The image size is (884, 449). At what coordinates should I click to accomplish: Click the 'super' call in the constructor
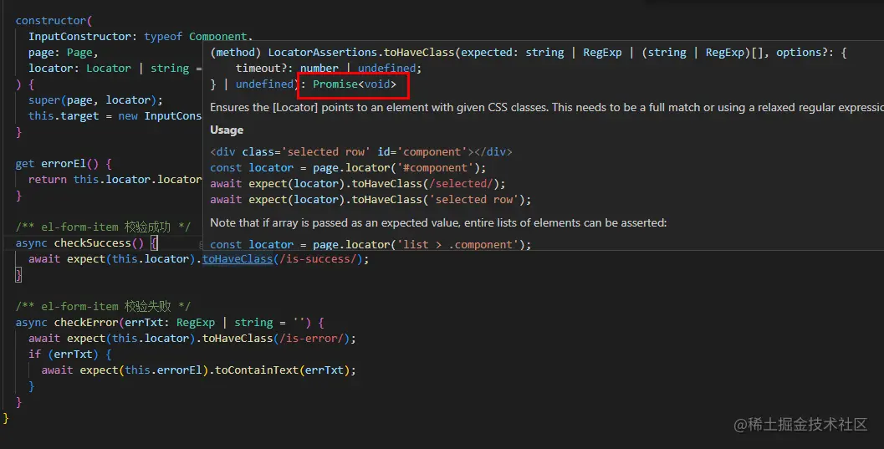[44, 100]
